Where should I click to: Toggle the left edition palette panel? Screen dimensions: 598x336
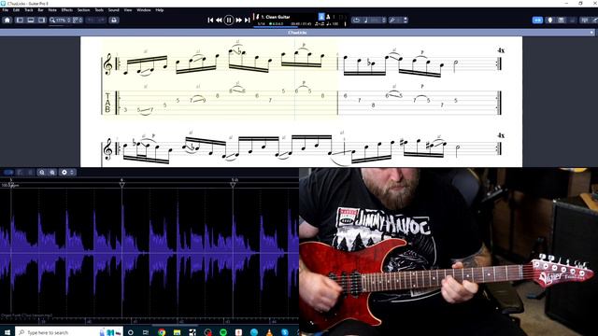pos(20,20)
